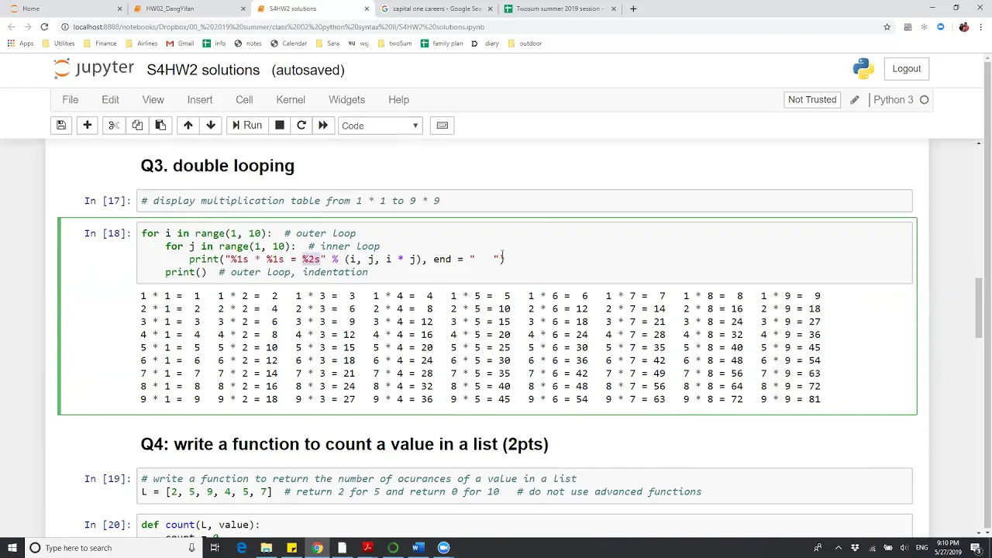992x558 pixels.
Task: Click the pencil edit mode indicator
Action: pos(854,100)
